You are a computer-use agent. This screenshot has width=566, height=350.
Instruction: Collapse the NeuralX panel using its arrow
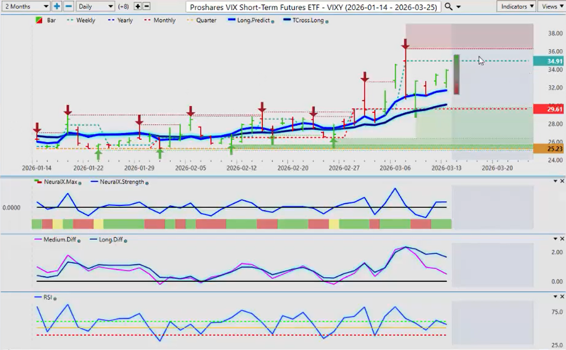pos(555,181)
